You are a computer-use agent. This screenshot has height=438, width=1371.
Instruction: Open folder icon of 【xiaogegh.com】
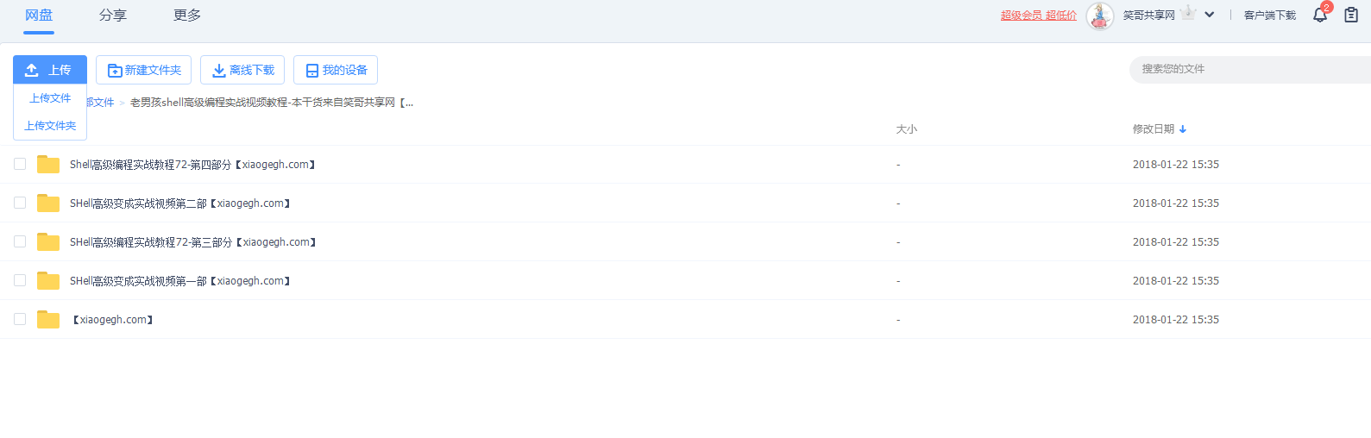click(48, 320)
